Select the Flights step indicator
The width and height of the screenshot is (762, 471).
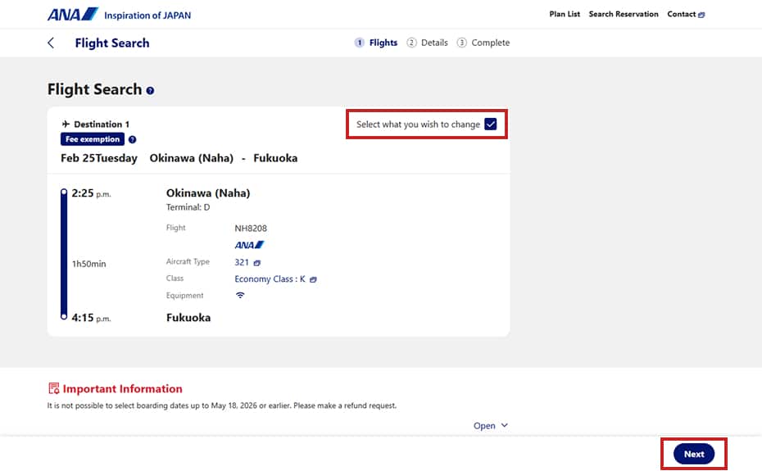point(376,43)
